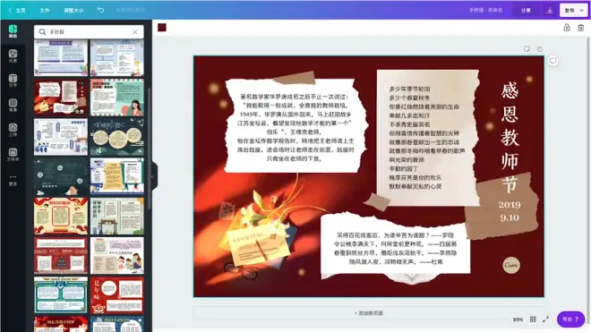Screen dimensions: 591x332
Task: Click the template panel scrollbar
Action: click(149, 147)
